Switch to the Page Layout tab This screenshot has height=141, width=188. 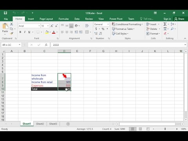click(x=46, y=19)
